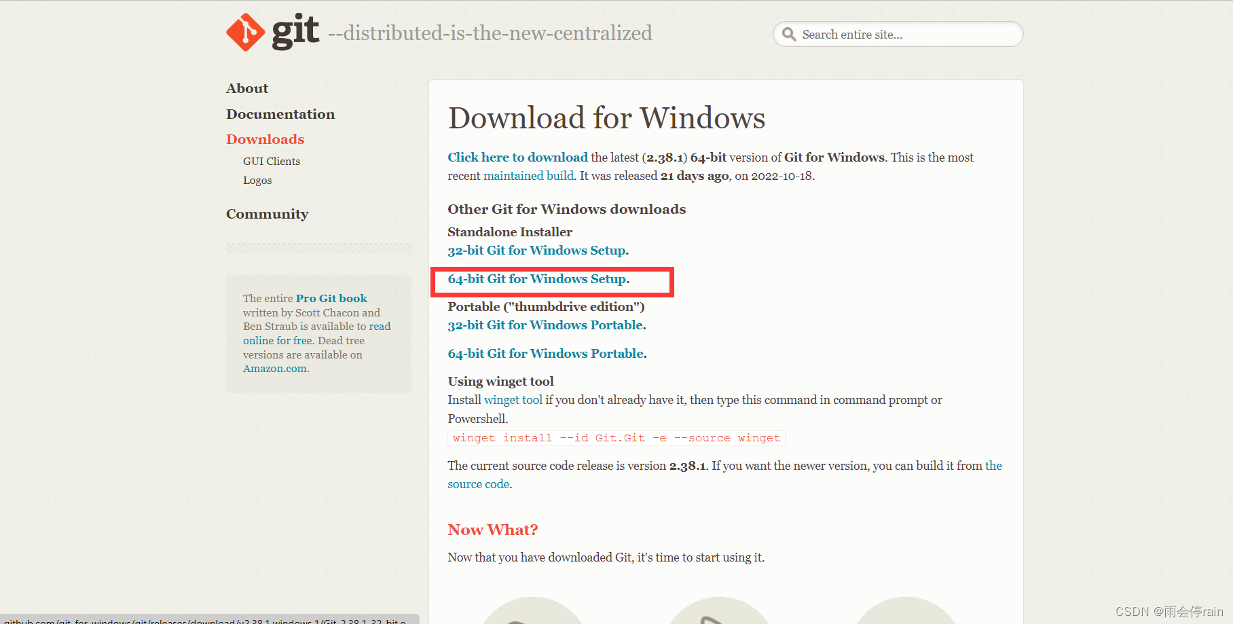1233x624 pixels.
Task: Open the Pro Git book link
Action: point(331,298)
